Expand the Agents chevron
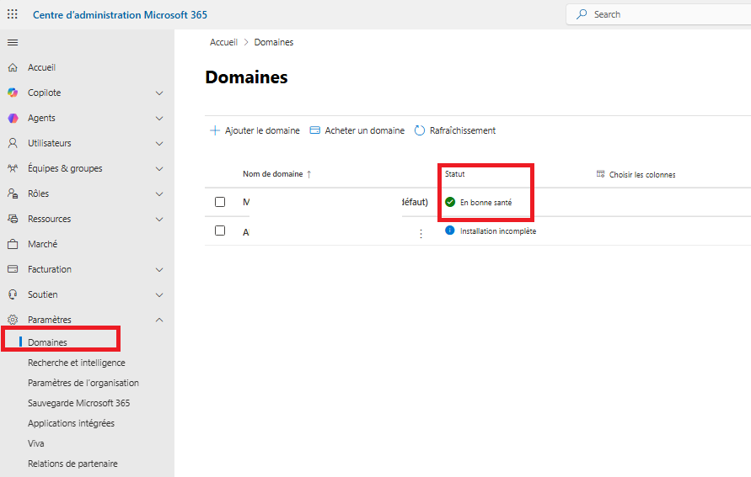 coord(159,119)
